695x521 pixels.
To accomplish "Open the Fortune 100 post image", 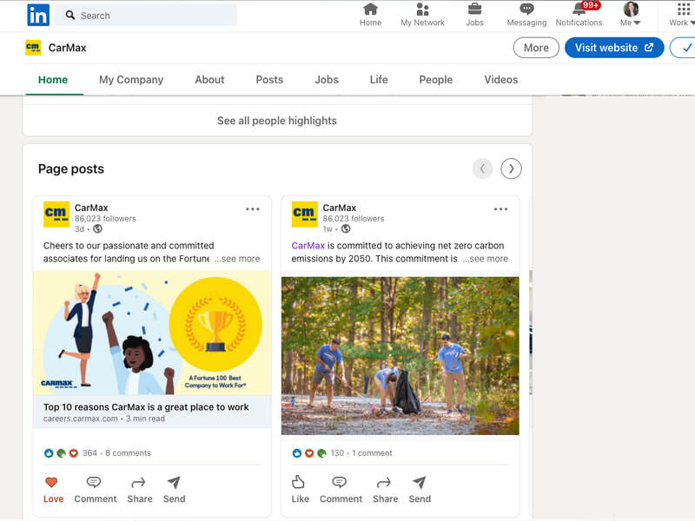I will (x=152, y=333).
